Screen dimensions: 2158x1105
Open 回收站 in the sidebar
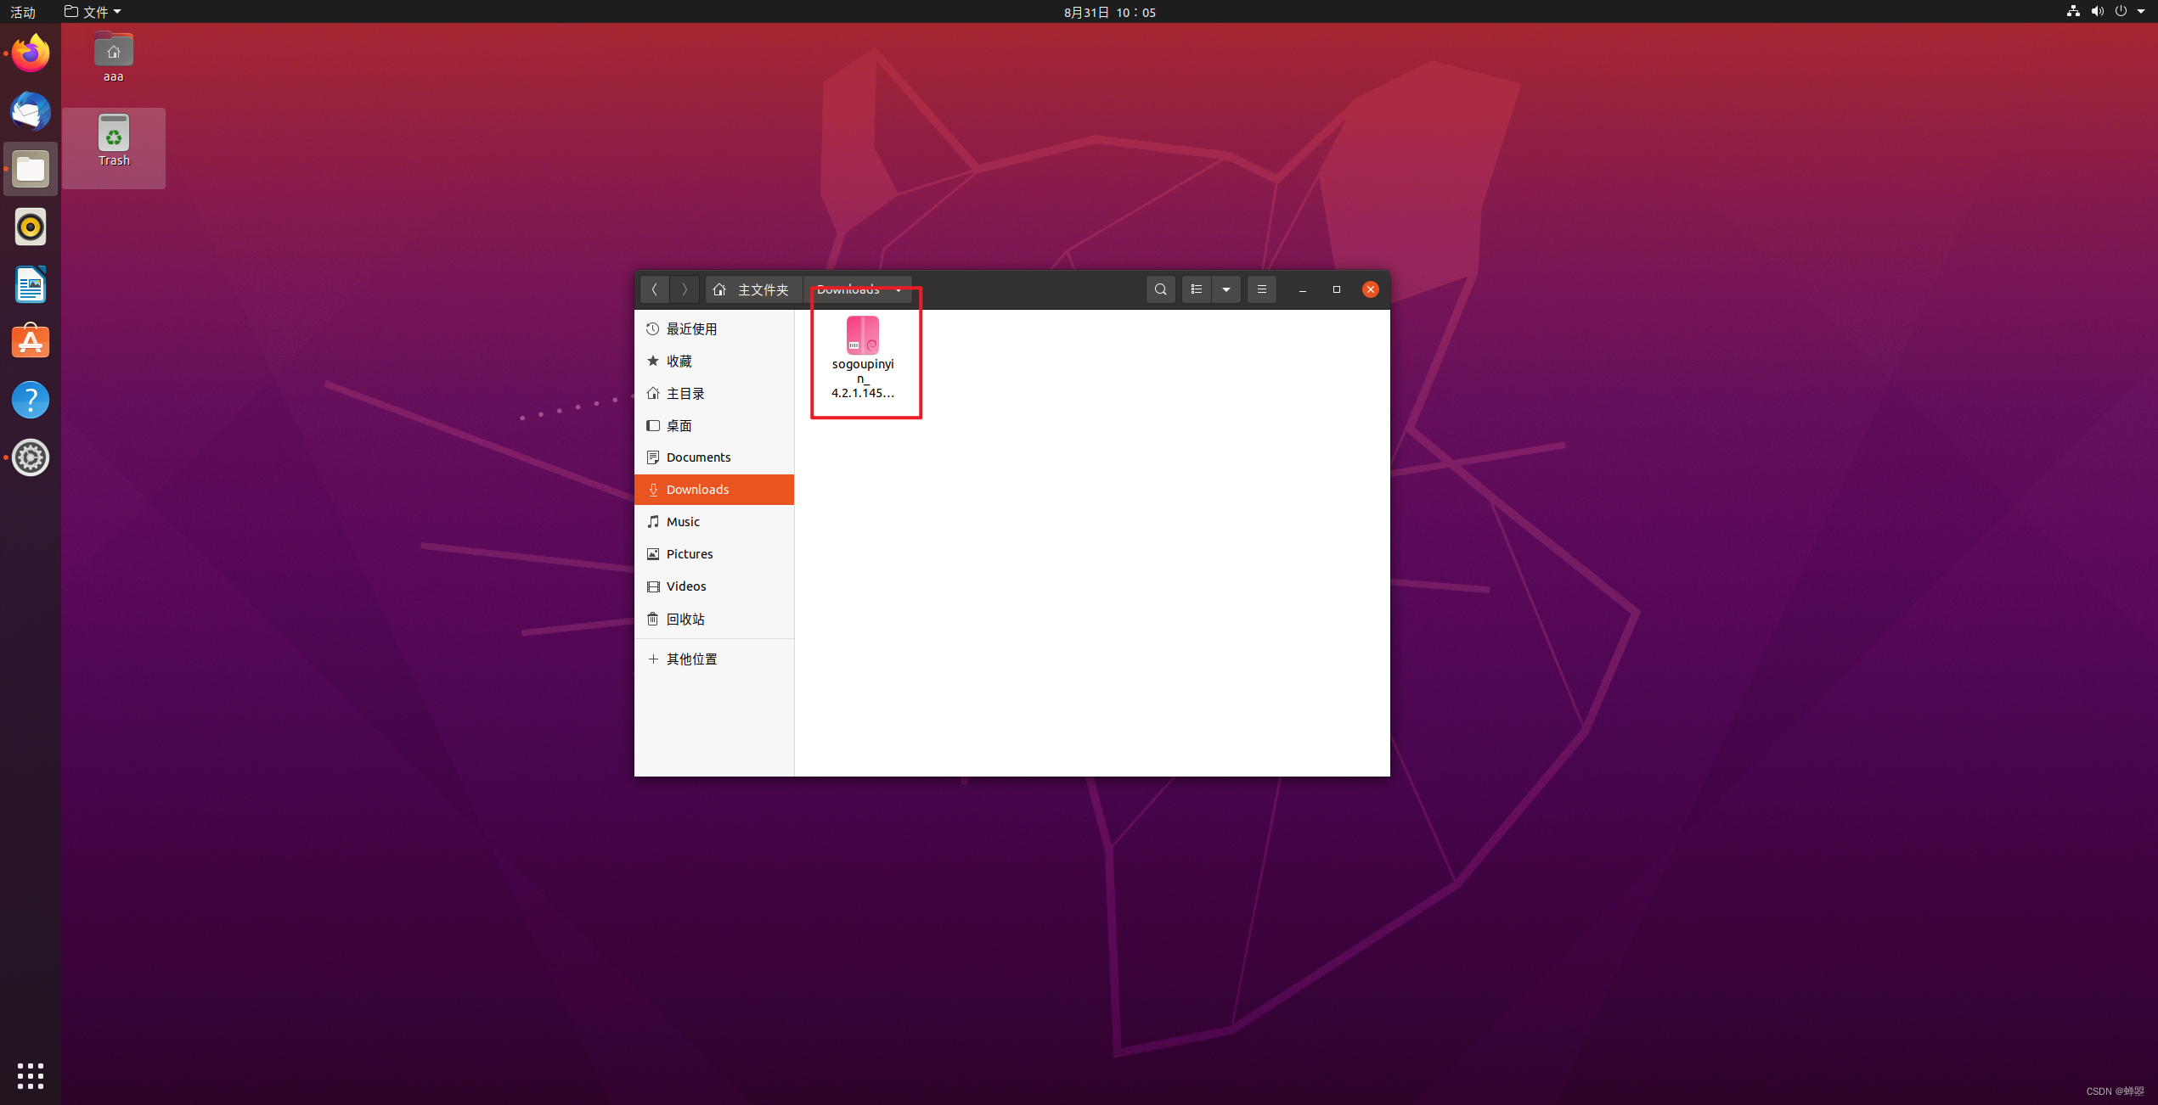pos(685,619)
